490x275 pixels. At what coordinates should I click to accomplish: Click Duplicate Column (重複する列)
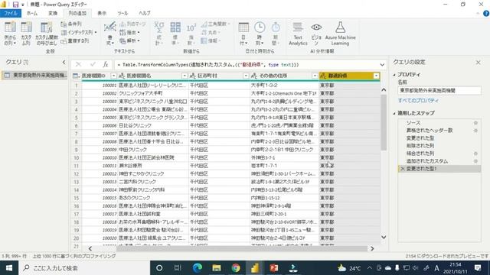75,40
